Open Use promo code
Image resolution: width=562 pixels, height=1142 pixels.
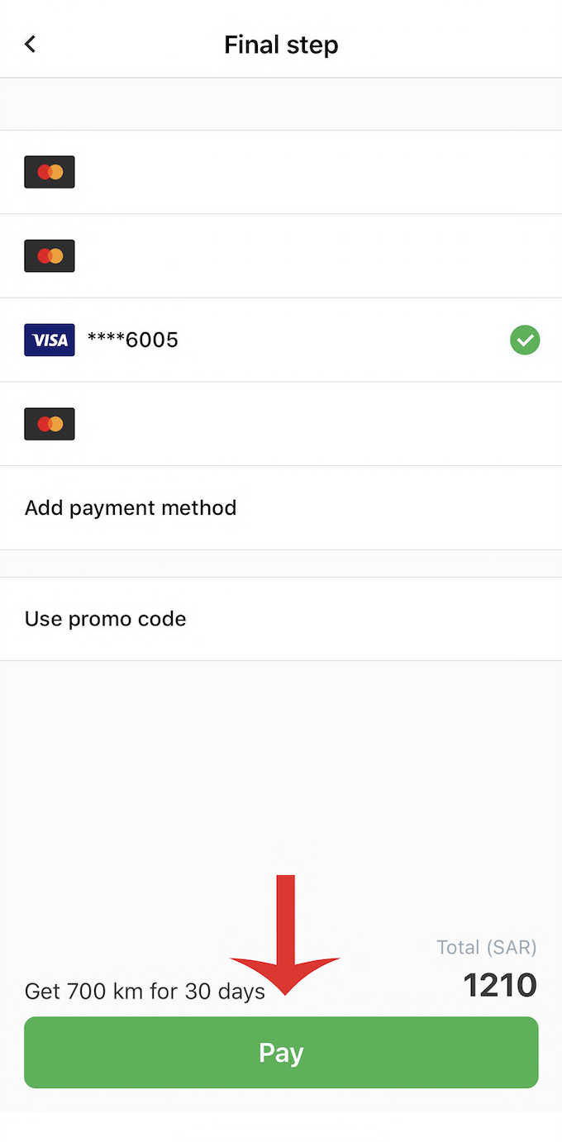pyautogui.click(x=281, y=619)
